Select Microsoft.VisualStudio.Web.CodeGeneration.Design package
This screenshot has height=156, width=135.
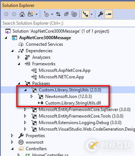(x=87, y=129)
